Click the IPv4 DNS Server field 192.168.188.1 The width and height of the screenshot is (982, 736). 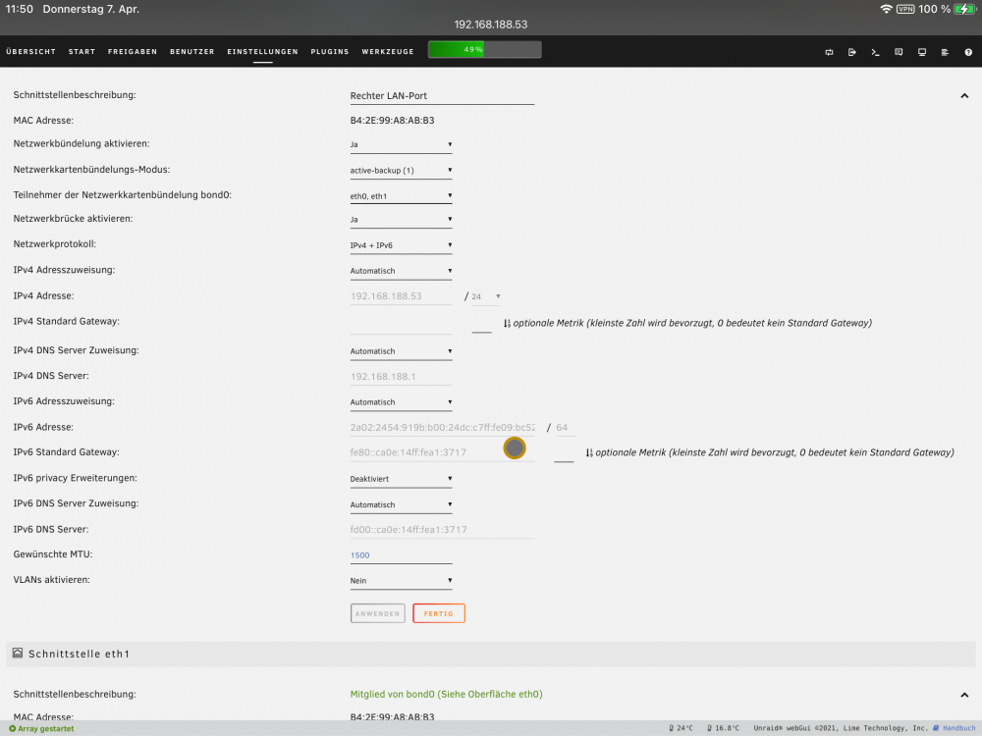pos(401,377)
